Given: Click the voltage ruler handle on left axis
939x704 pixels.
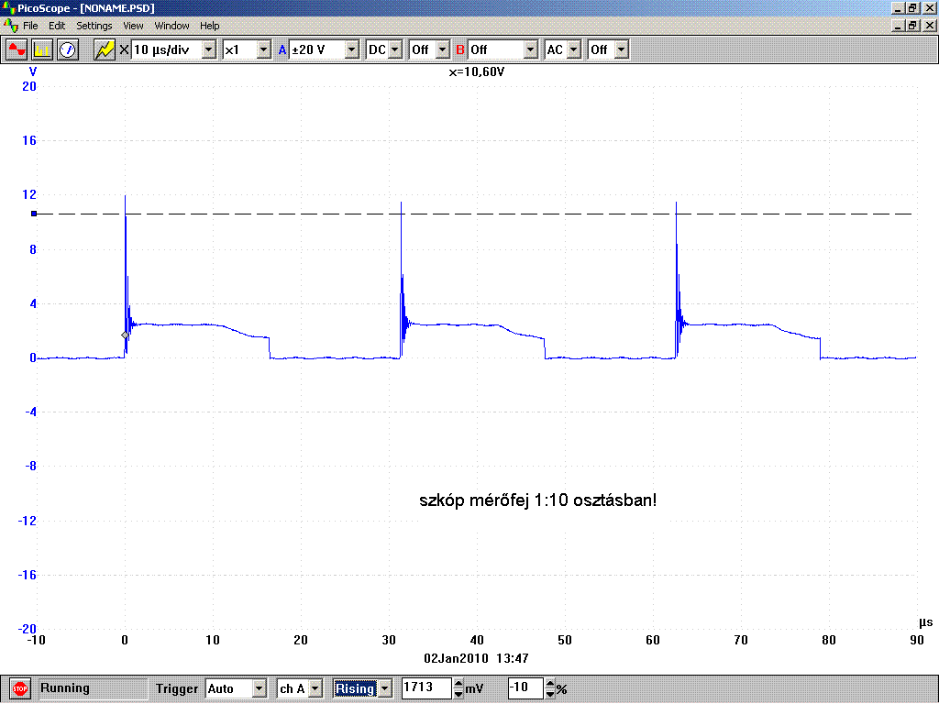Looking at the screenshot, I should [34, 214].
